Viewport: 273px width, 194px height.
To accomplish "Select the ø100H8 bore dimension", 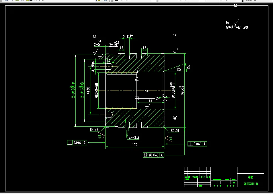I will click(x=172, y=90).
